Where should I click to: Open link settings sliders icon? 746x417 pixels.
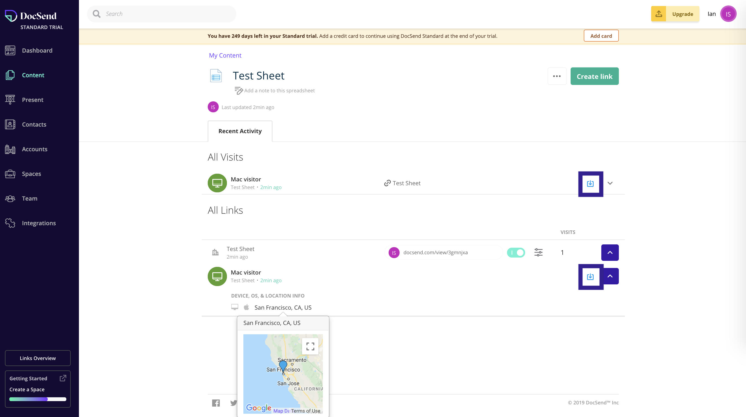pos(538,252)
